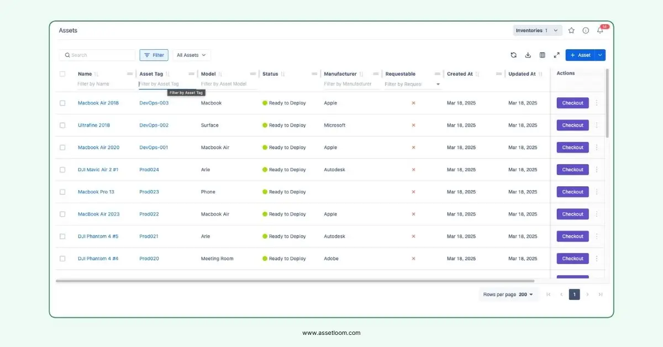
Task: Sort by the Name column arrows
Action: coord(97,74)
